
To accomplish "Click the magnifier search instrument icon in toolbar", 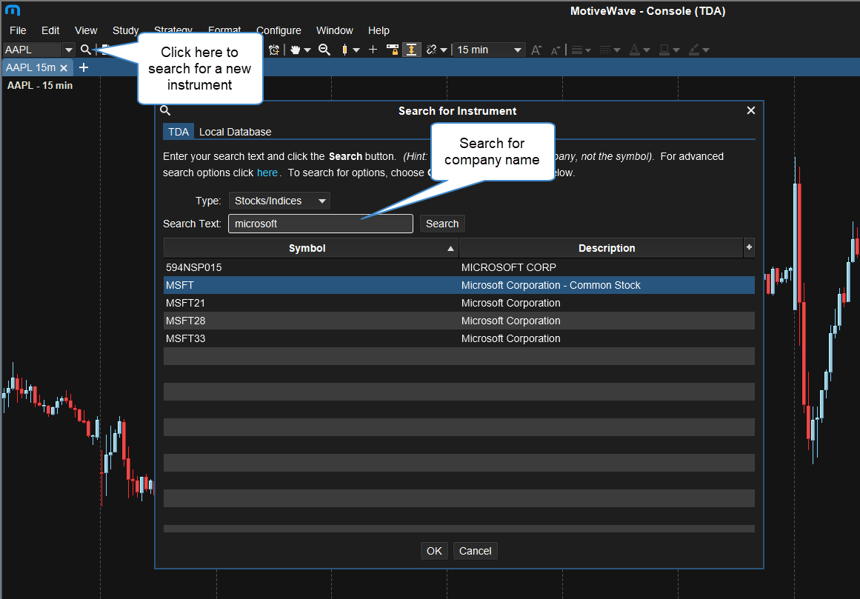I will [86, 50].
